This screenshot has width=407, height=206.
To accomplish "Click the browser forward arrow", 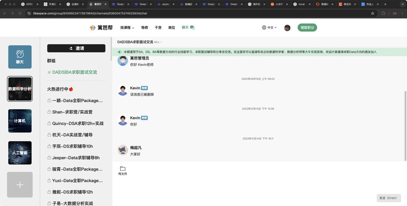I will click(x=12, y=13).
